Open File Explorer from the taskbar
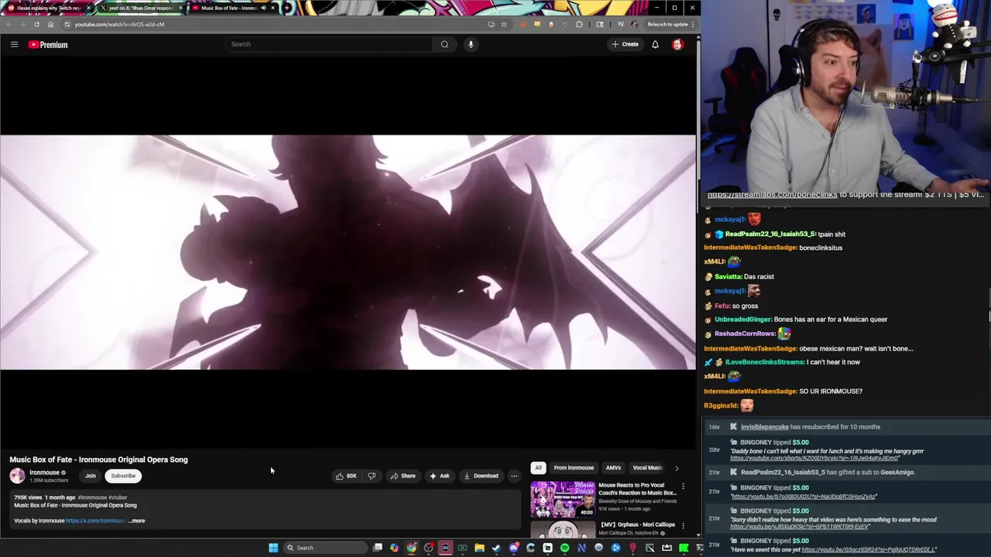The height and width of the screenshot is (557, 991). 479,548
